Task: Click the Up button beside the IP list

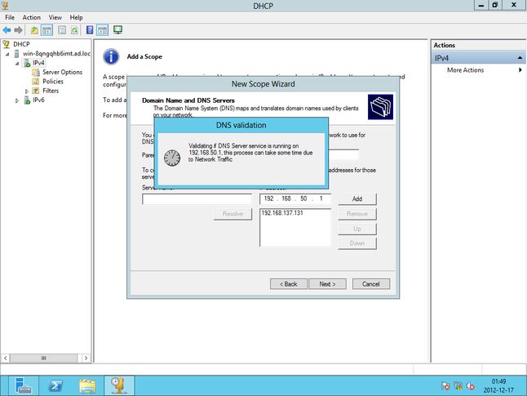Action: tap(357, 229)
